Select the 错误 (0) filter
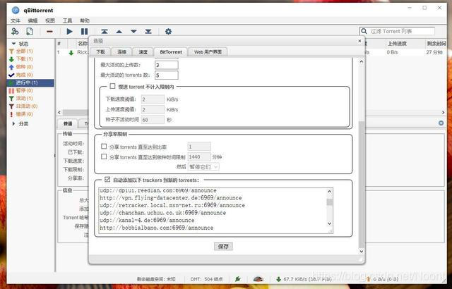452x289 pixels. pyautogui.click(x=21, y=114)
